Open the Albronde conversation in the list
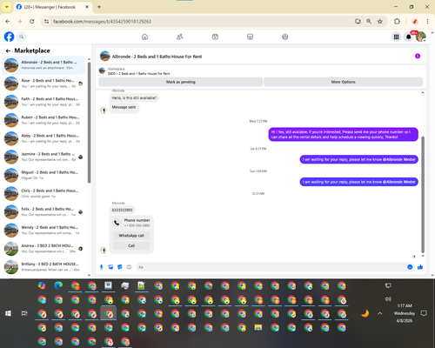 [43, 65]
